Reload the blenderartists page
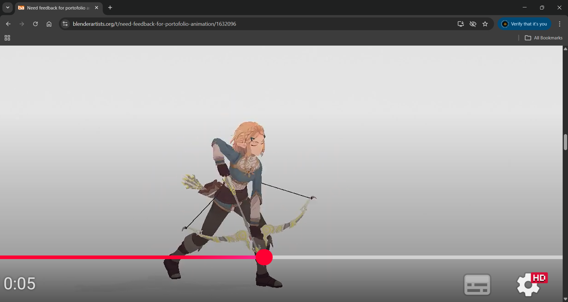The image size is (568, 302). pos(35,24)
